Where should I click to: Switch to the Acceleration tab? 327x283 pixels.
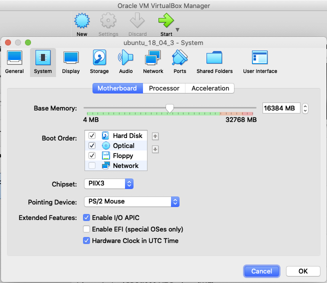point(210,88)
